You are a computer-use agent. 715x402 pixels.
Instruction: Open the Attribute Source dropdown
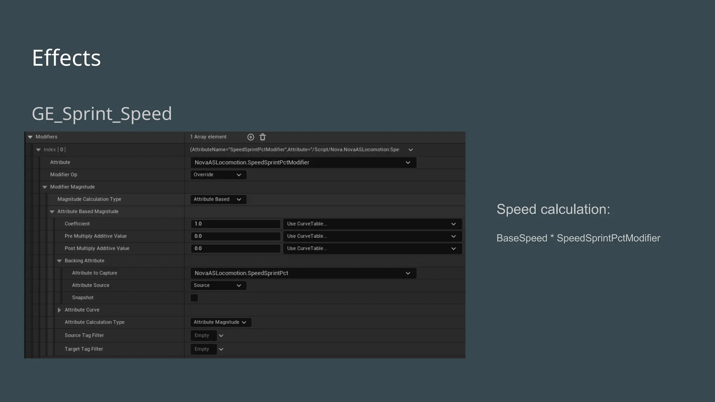(218, 285)
